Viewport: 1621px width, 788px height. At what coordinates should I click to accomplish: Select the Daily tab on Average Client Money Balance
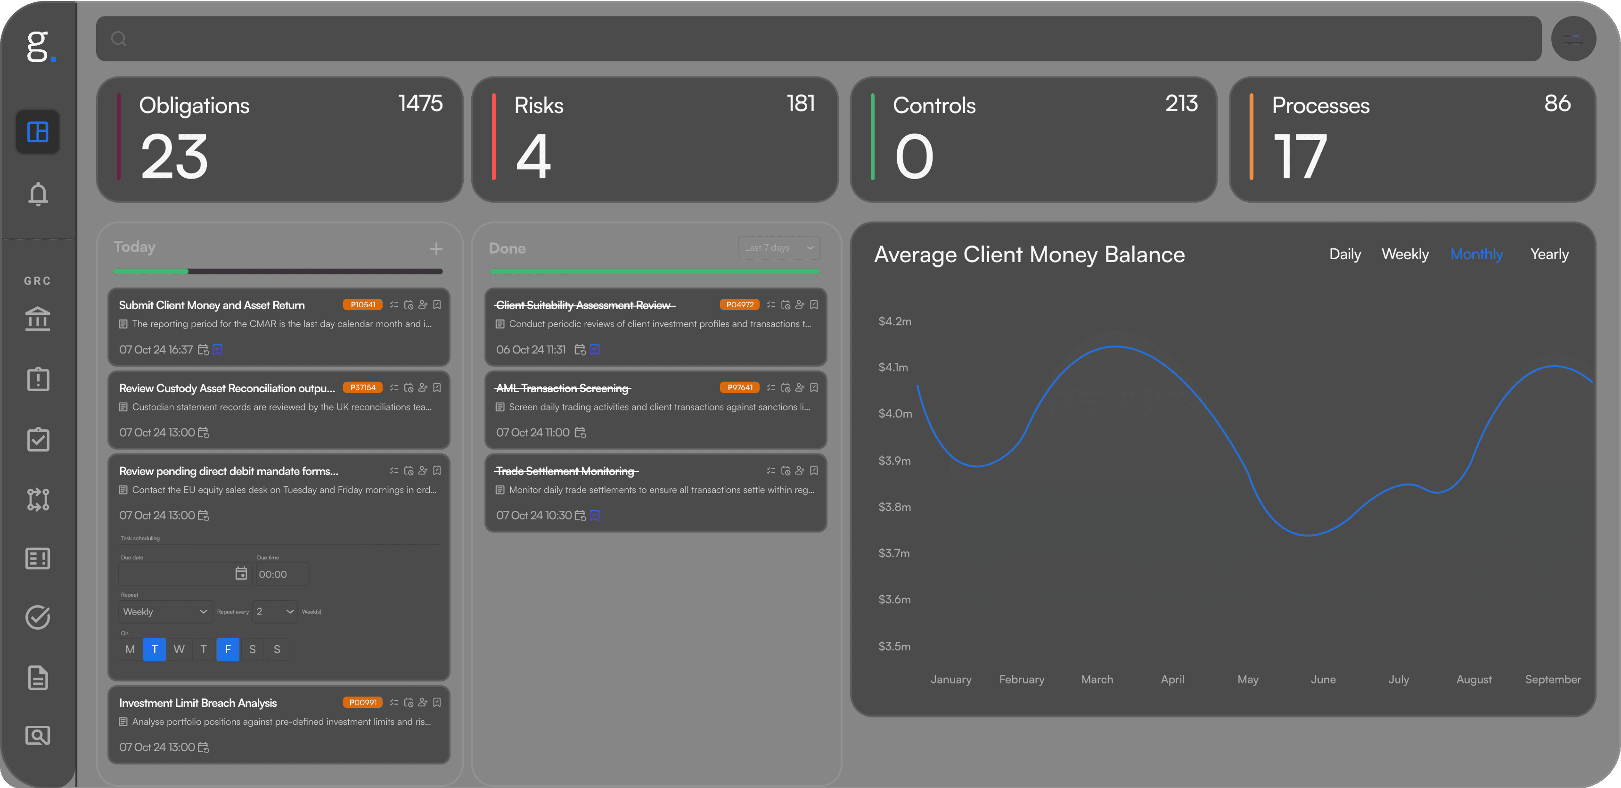coord(1345,254)
